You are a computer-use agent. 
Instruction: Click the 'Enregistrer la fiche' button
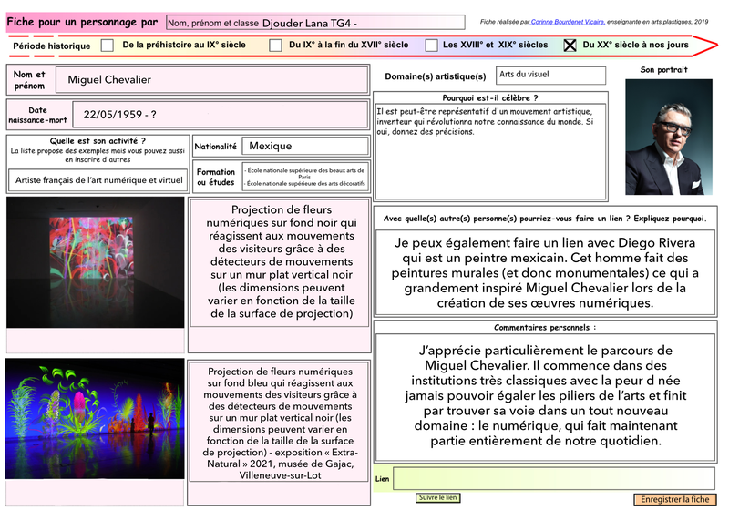pyautogui.click(x=674, y=500)
